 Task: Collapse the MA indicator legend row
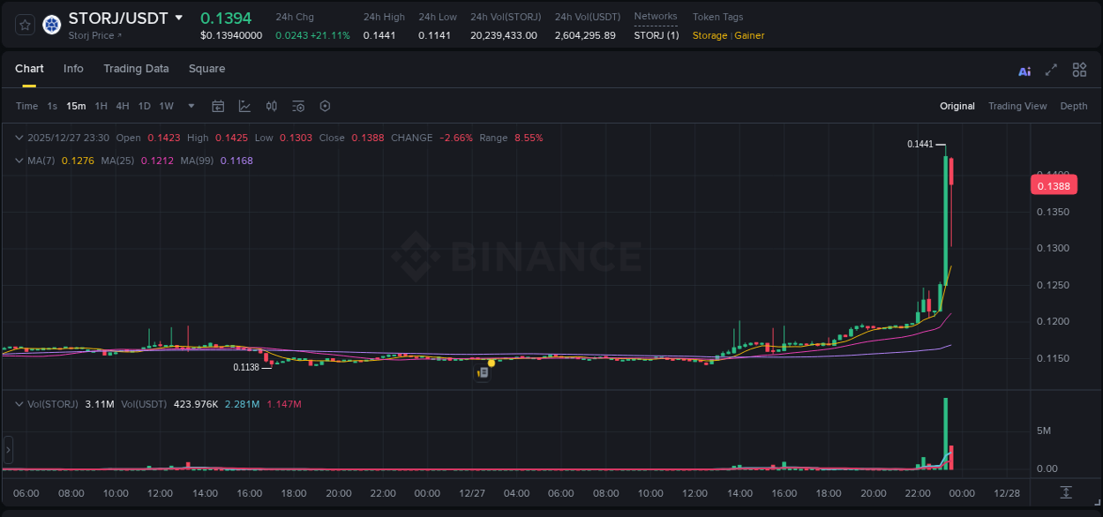point(19,161)
